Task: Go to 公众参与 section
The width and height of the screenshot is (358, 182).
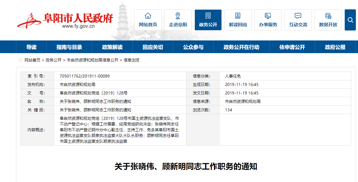Action: (x=193, y=47)
